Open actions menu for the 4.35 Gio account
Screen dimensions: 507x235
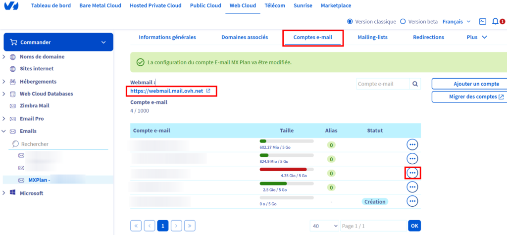[412, 173]
